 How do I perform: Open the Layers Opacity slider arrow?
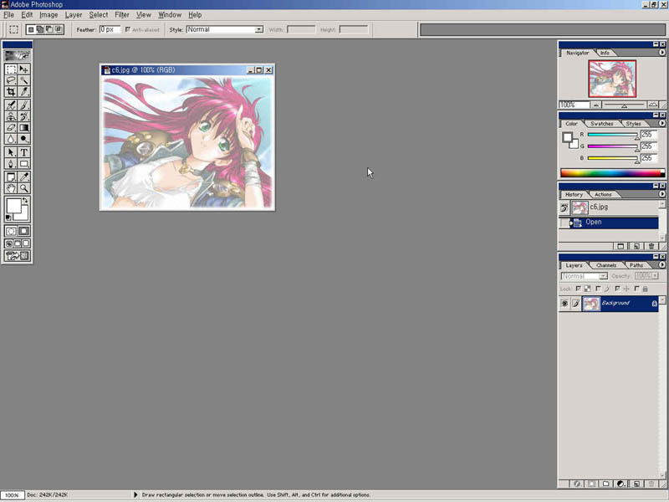tap(655, 276)
